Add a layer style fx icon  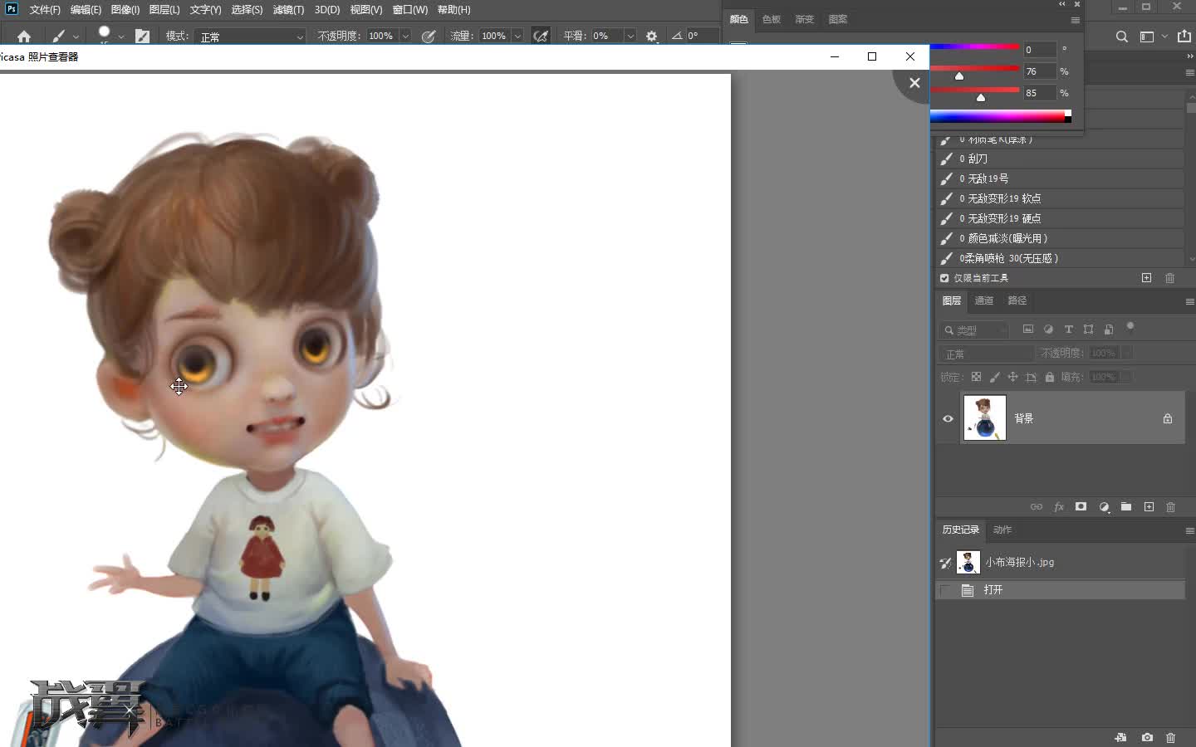pos(1059,507)
